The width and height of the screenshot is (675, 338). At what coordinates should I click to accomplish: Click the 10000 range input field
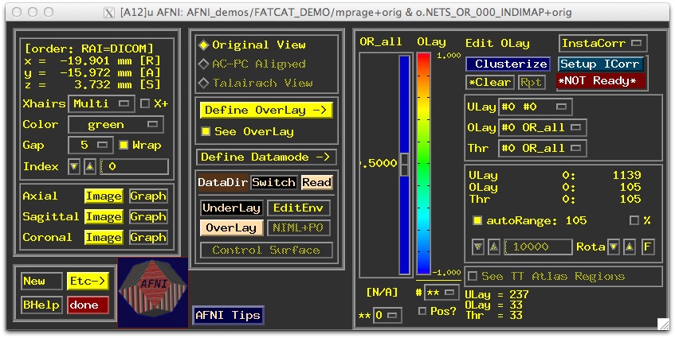(x=538, y=247)
